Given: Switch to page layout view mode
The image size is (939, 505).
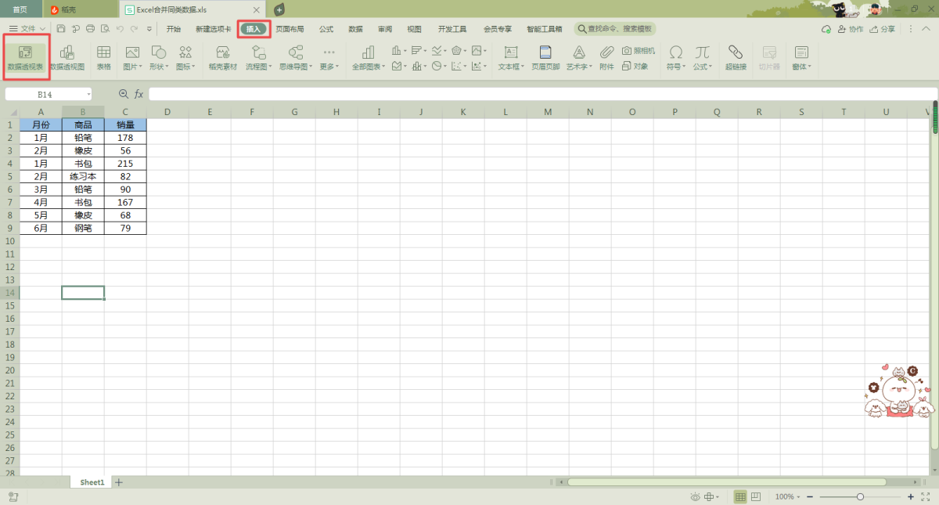Looking at the screenshot, I should point(756,497).
